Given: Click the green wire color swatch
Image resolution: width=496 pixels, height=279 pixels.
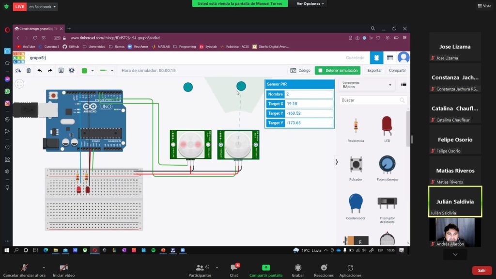Looking at the screenshot, I should tap(84, 71).
